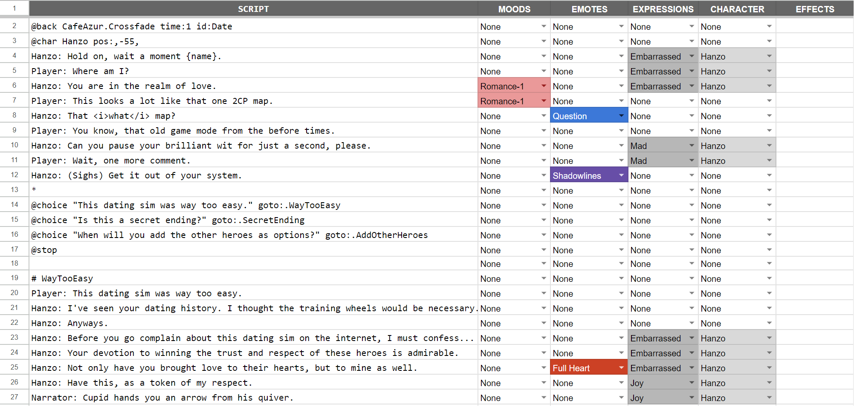Viewport: 854px width, 407px height.
Task: Select row number 13 header
Action: (14, 190)
